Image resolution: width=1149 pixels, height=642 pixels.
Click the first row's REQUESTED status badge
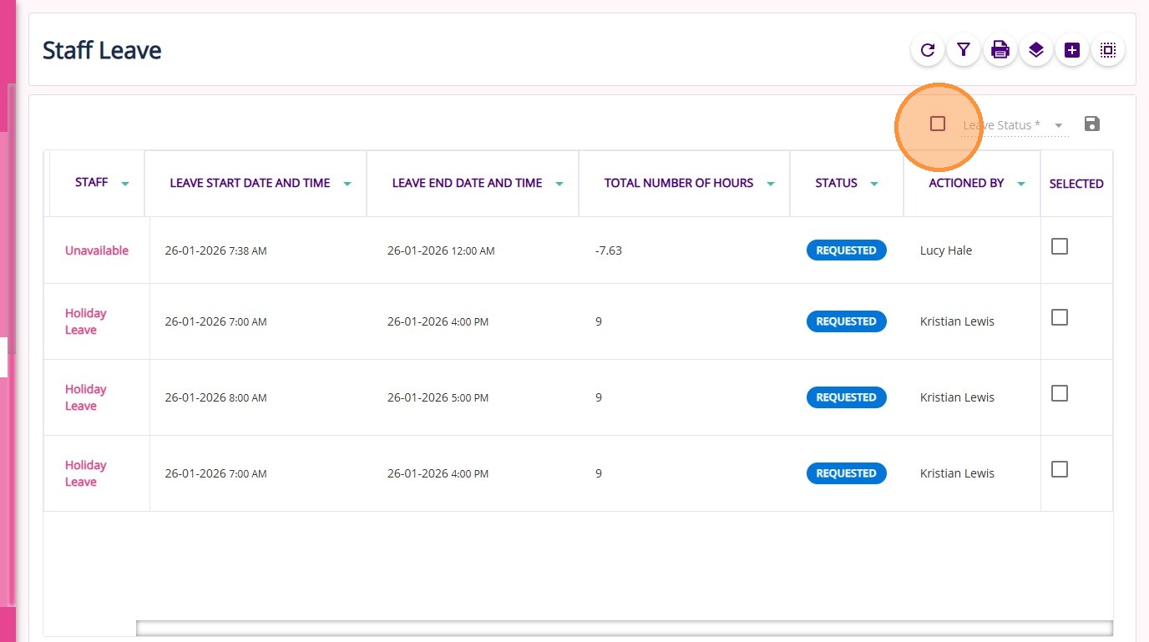pos(846,250)
